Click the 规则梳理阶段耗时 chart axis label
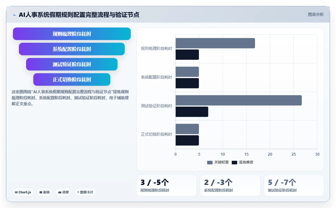 [156, 49]
